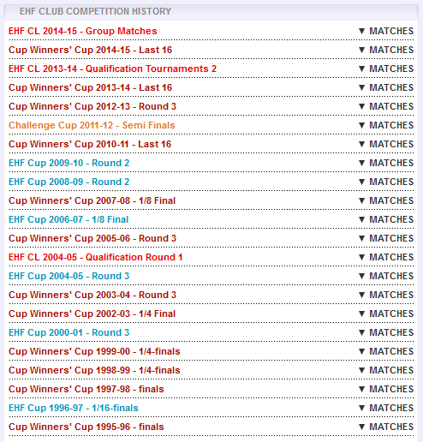
Task: Click down-arrow icon on EHF Cup 2009-10 row
Action: pyautogui.click(x=361, y=163)
